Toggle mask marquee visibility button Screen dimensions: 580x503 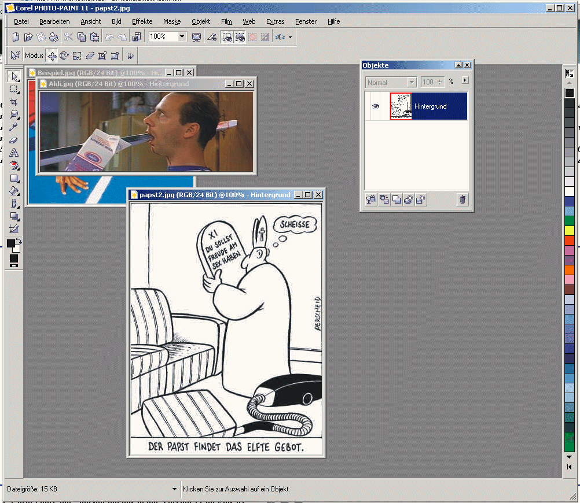click(227, 36)
